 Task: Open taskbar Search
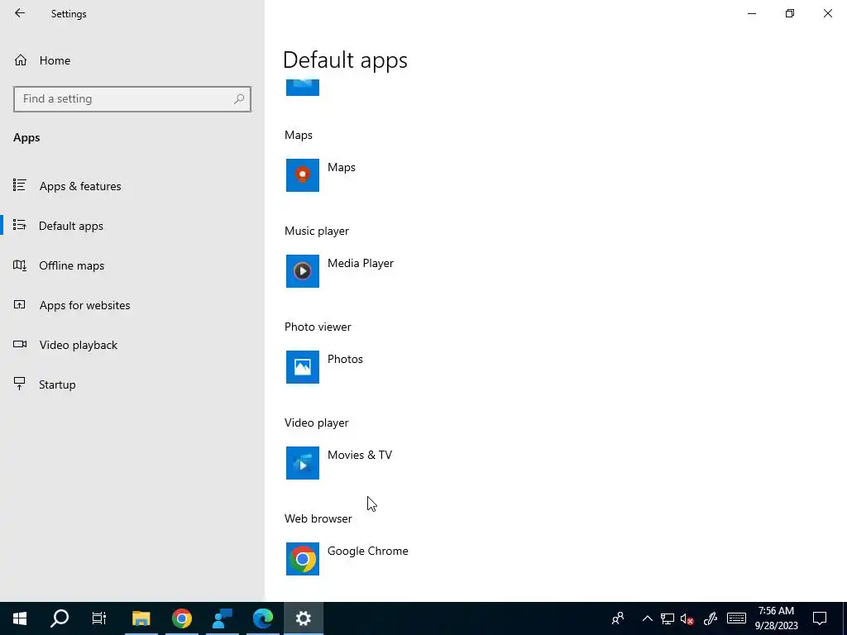pos(60,618)
